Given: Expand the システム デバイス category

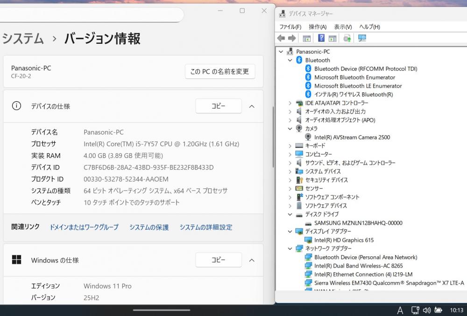Looking at the screenshot, I should click(x=290, y=172).
